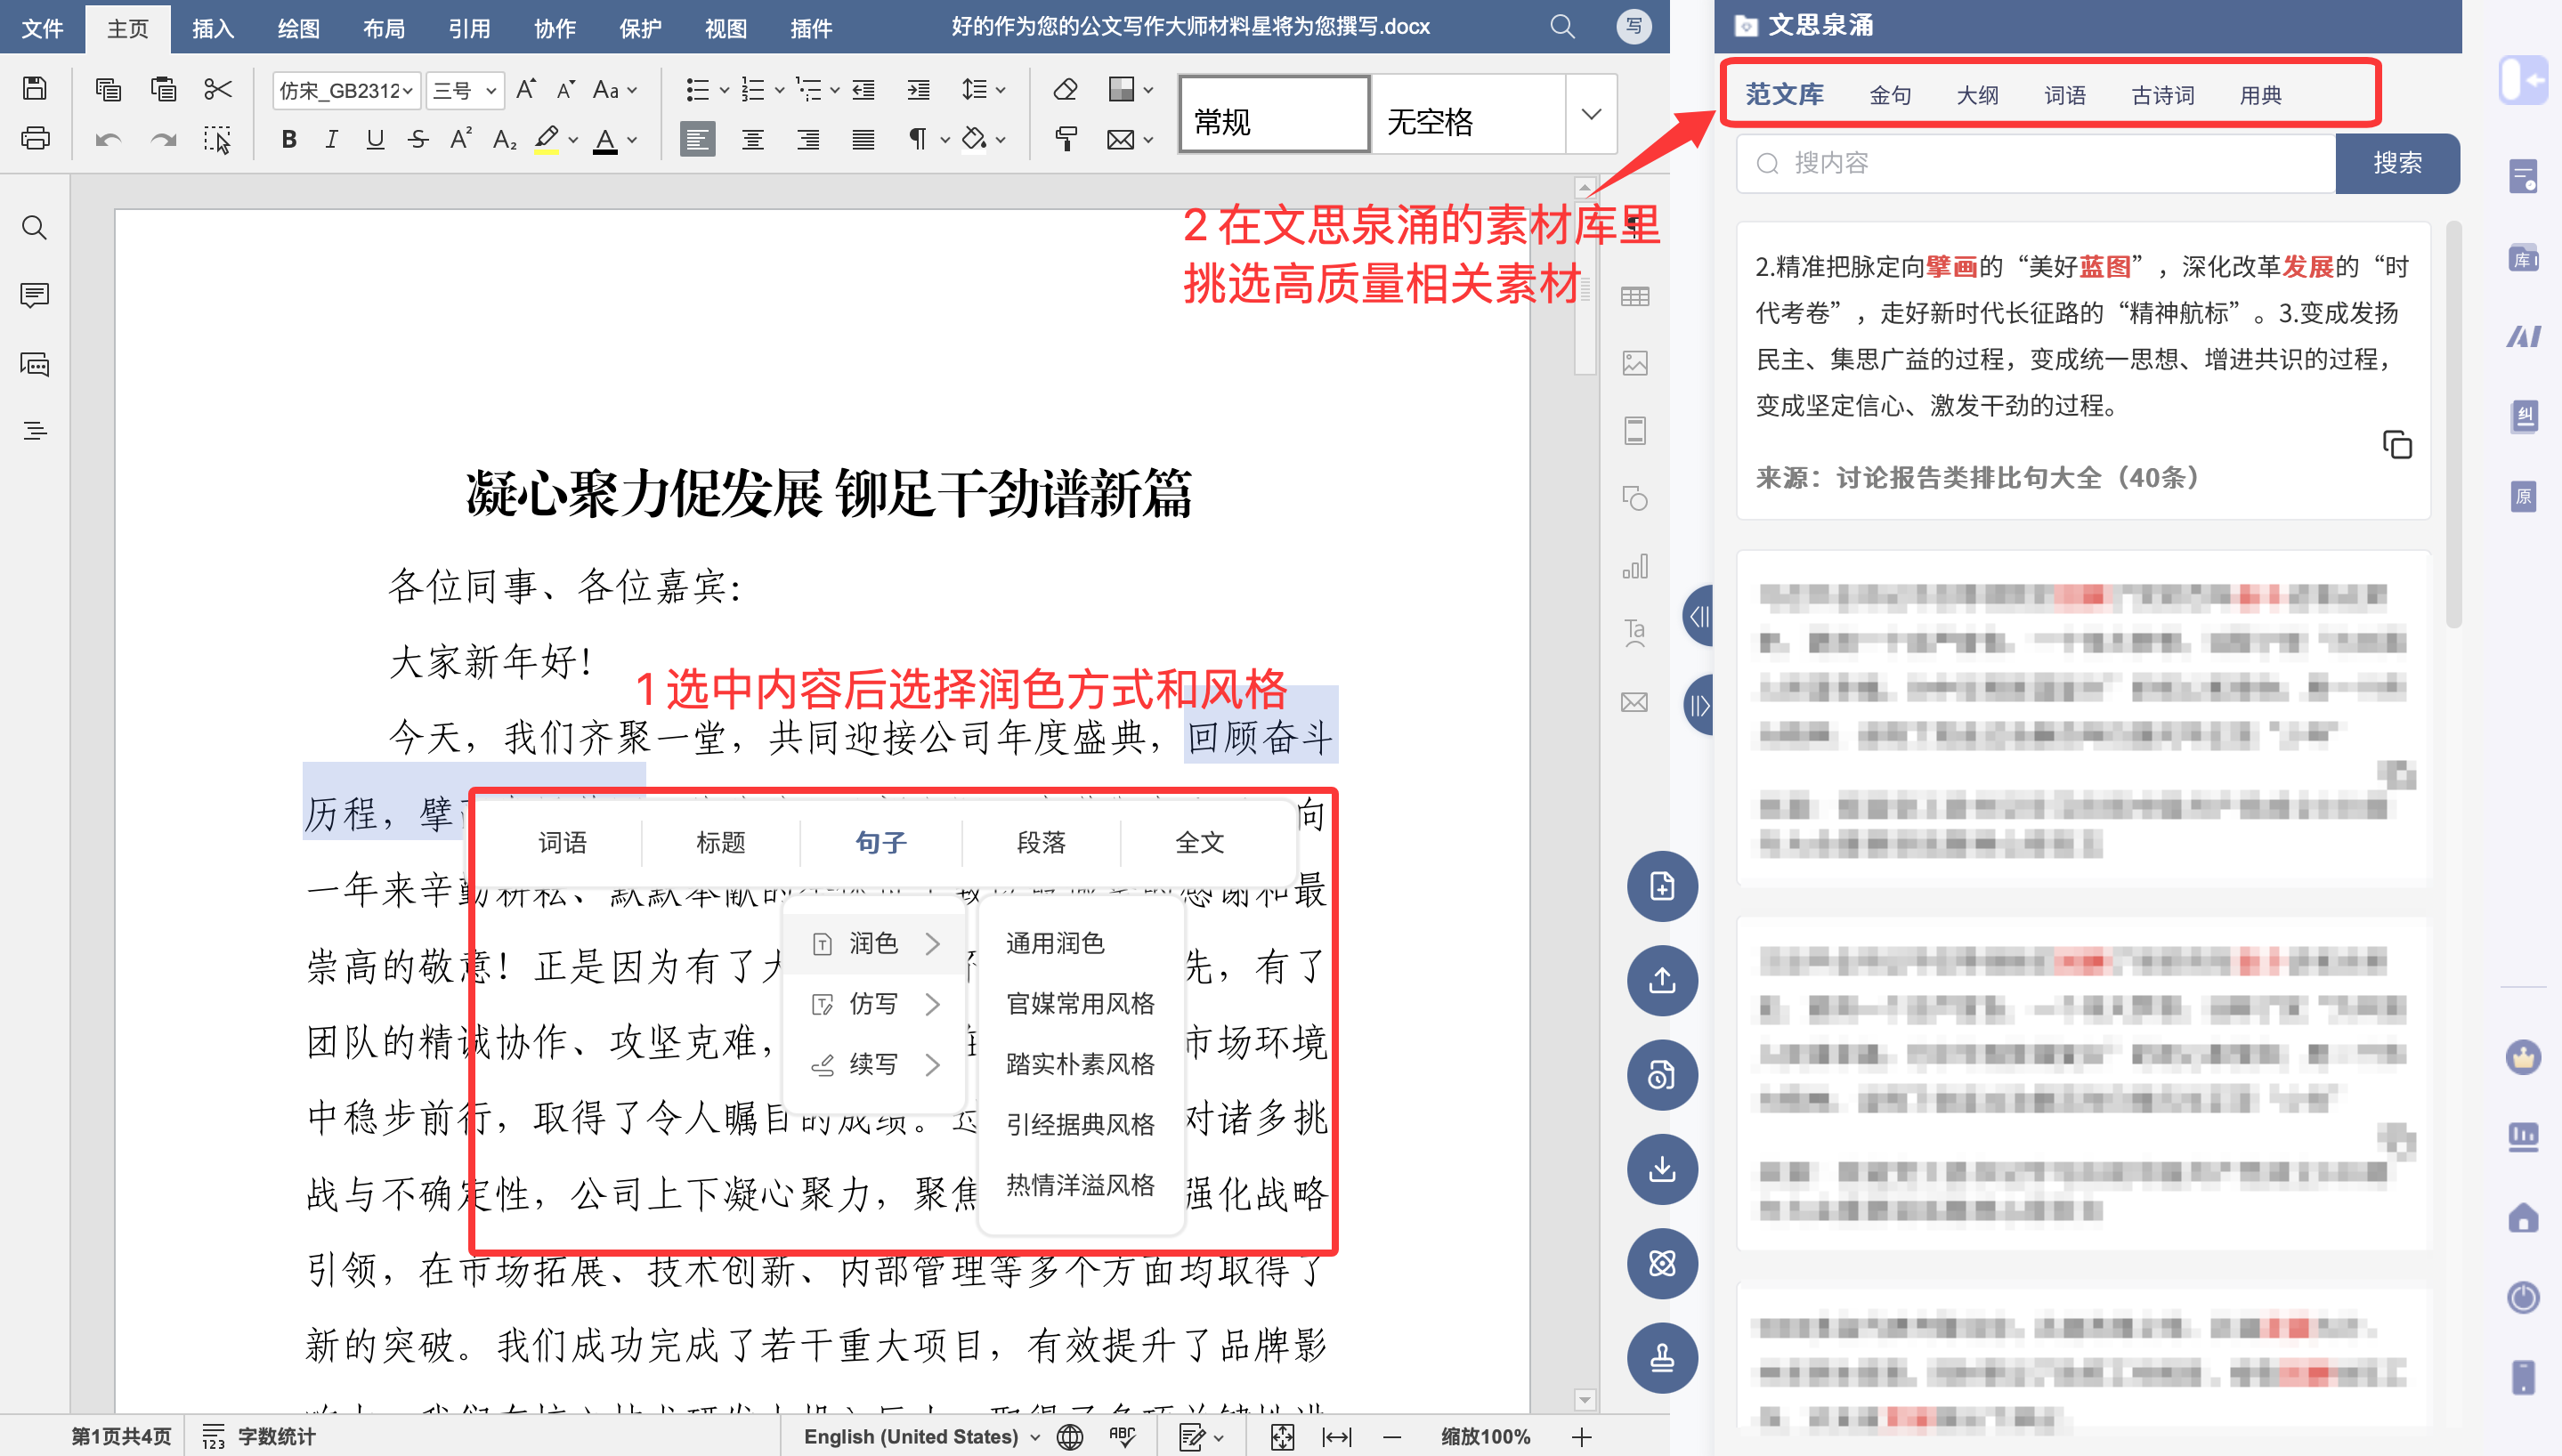Open the 文件 menu
This screenshot has height=1456, width=2562.
(x=43, y=29)
